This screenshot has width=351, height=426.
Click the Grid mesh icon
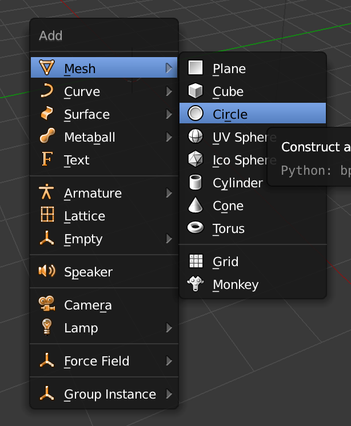(196, 262)
